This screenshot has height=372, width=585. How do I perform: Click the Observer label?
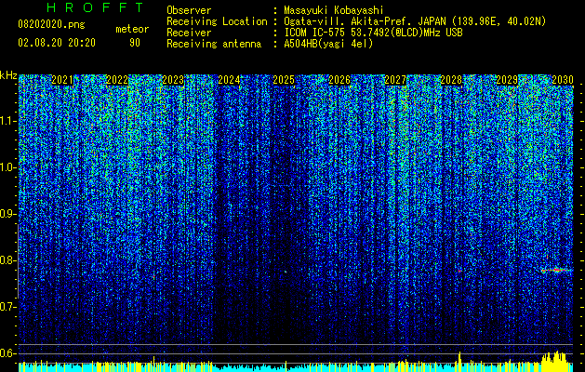(189, 10)
